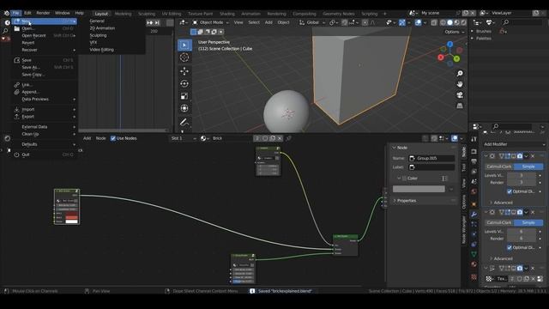Open the Export submenu in File menu
Image resolution: width=549 pixels, height=309 pixels.
(45, 117)
